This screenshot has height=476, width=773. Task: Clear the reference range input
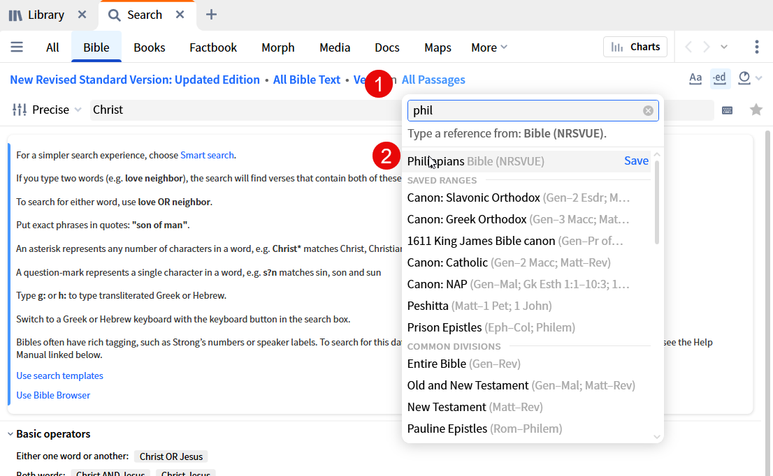[x=649, y=111]
